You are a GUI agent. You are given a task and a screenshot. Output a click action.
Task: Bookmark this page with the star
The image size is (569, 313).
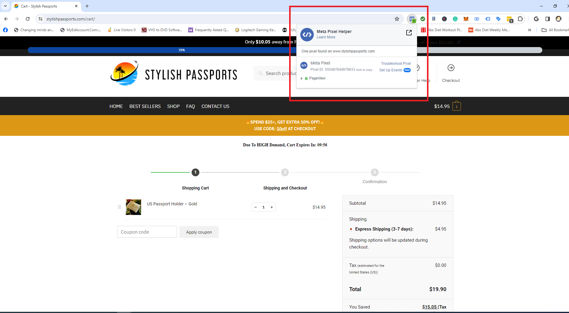[397, 19]
